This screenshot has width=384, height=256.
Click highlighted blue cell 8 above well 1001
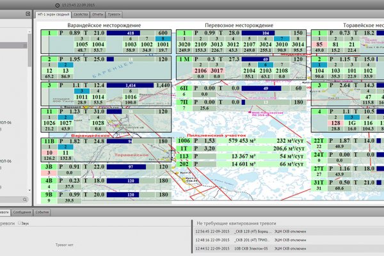tap(164, 38)
